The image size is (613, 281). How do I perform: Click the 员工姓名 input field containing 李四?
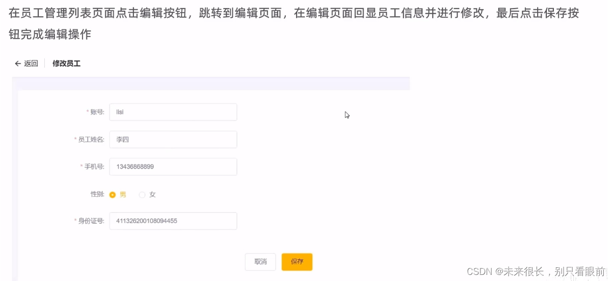click(x=173, y=139)
